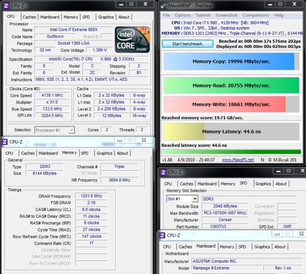This screenshot has width=306, height=274.
Task: Click the Intel Core i7 logo badge
Action: tap(132, 40)
